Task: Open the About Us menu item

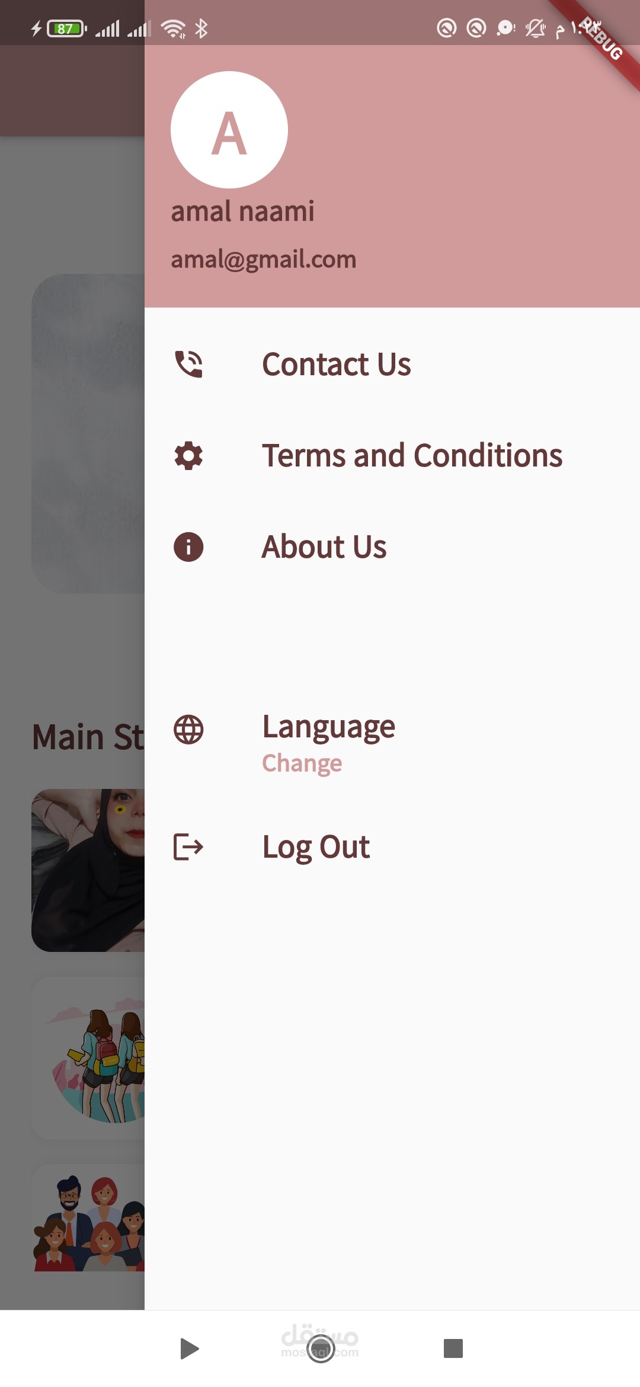Action: tap(324, 547)
